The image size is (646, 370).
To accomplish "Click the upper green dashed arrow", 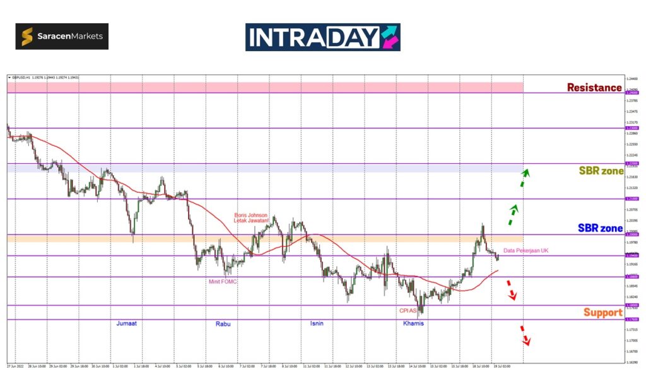I will click(524, 177).
